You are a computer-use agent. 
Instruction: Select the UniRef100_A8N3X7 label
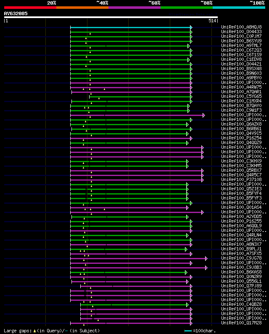pyautogui.click(x=241, y=245)
